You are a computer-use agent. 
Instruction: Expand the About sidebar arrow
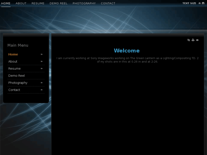[x=42, y=61]
